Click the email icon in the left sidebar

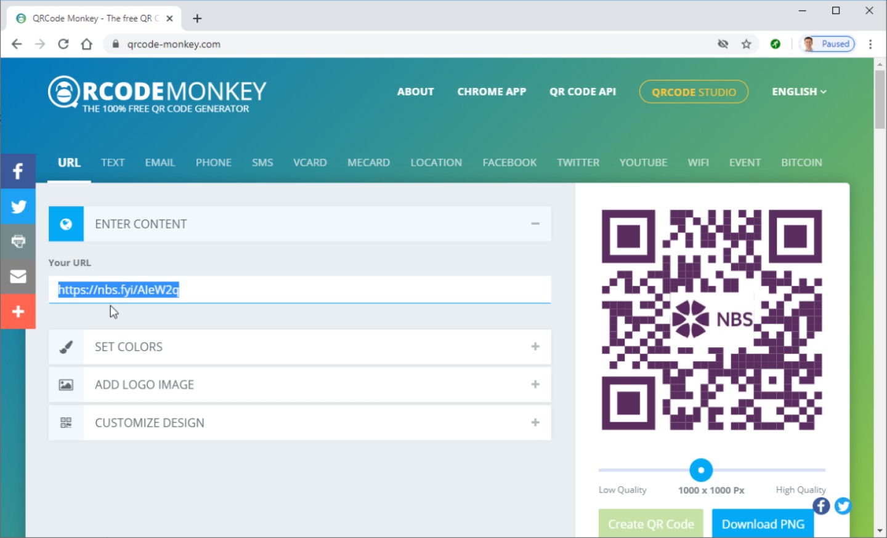(x=18, y=276)
